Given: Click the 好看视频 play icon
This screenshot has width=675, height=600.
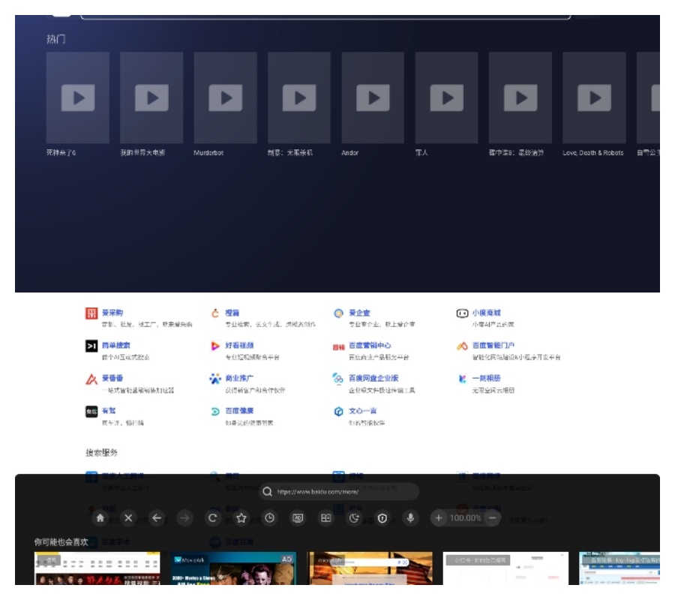Looking at the screenshot, I should 214,346.
